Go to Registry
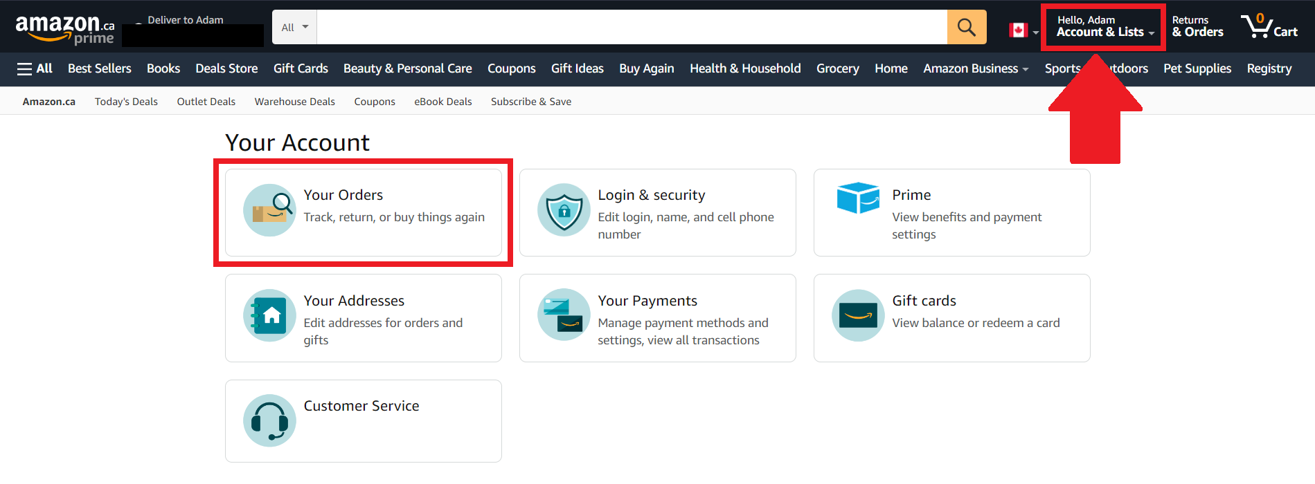Viewport: 1315px width, 484px height. (1269, 68)
